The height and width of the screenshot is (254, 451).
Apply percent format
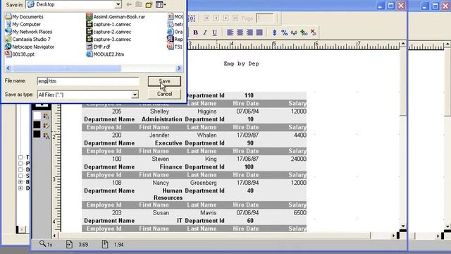click(284, 32)
